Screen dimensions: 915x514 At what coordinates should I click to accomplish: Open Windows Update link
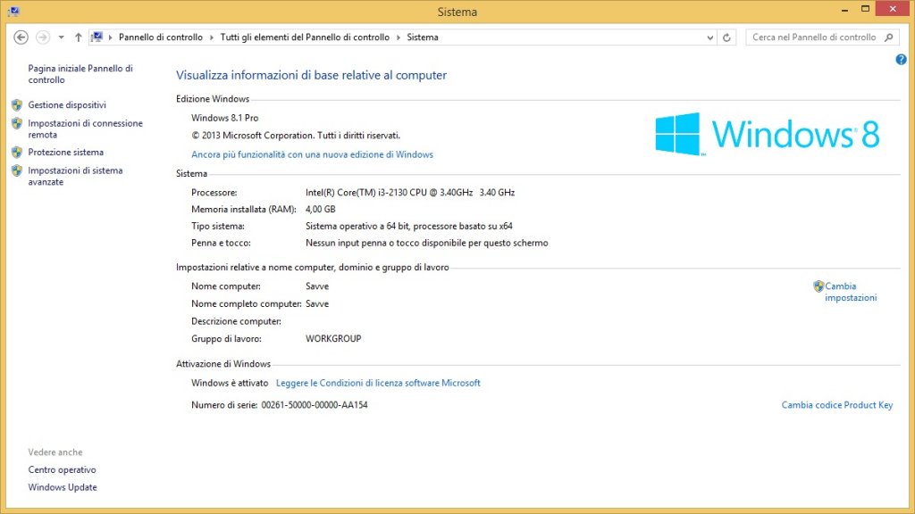click(x=63, y=487)
